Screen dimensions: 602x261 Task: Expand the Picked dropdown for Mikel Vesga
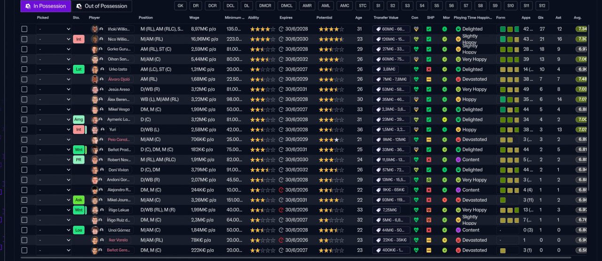click(x=54, y=110)
